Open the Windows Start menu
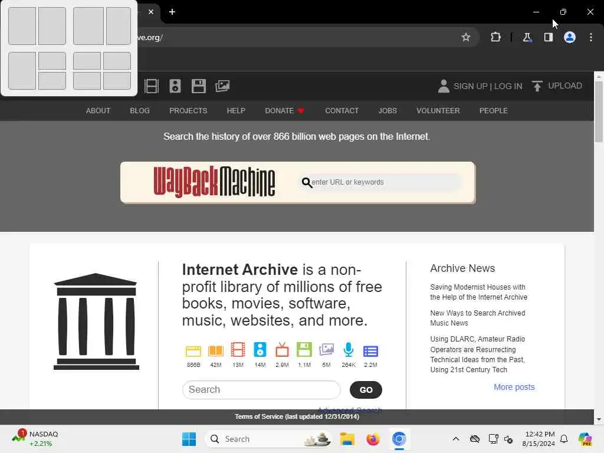This screenshot has height=453, width=604. (189, 439)
